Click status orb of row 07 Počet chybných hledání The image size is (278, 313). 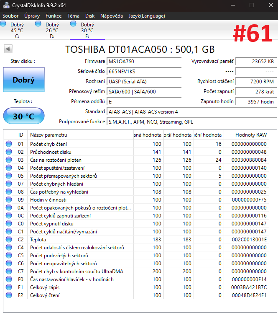[9, 184]
